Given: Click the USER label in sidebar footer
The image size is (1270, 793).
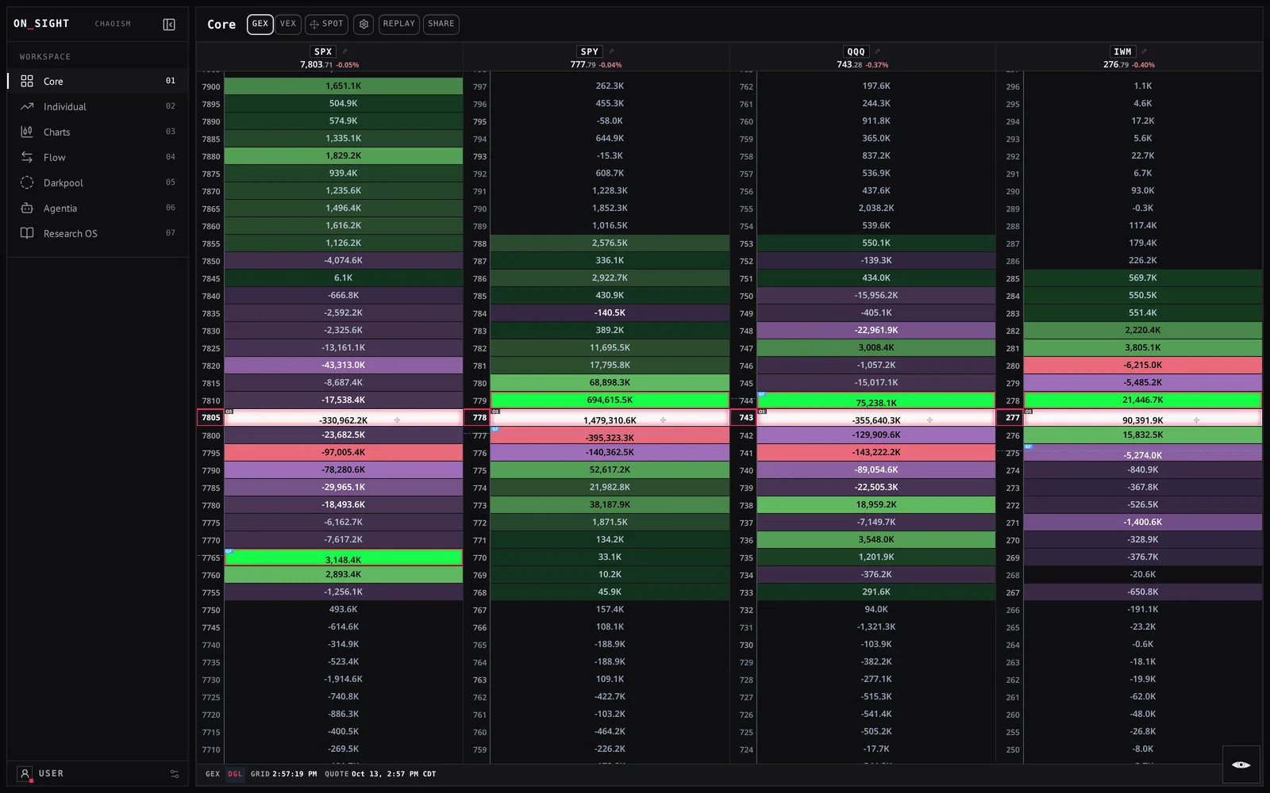Looking at the screenshot, I should pyautogui.click(x=51, y=773).
